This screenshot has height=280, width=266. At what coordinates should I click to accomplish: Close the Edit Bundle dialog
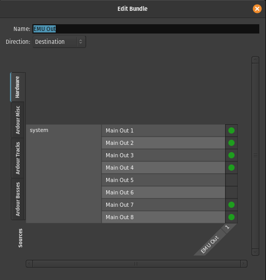coord(257,9)
